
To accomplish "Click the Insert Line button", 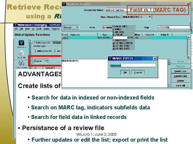I will point(180,71).
